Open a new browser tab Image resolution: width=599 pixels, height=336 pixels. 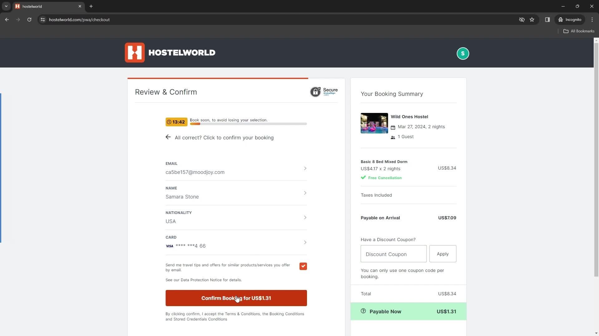91,6
